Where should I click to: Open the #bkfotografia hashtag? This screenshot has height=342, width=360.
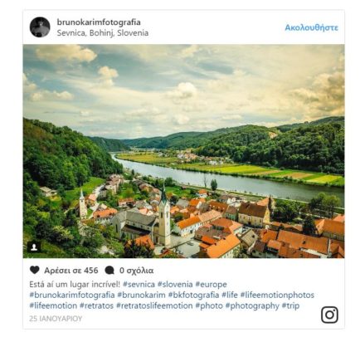193,295
